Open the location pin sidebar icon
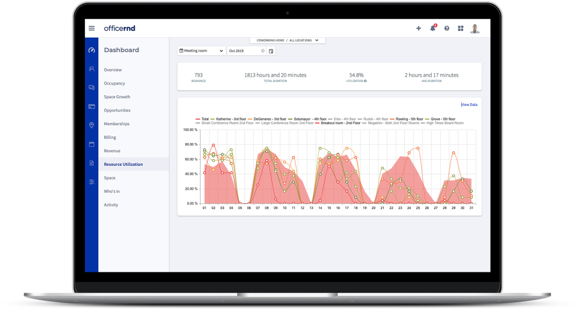This screenshot has height=309, width=575. tap(92, 125)
